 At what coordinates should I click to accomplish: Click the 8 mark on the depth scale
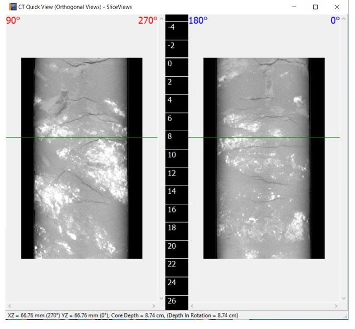point(170,136)
